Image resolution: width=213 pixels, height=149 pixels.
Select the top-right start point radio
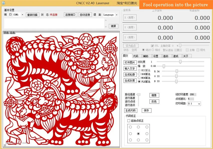click(147, 127)
